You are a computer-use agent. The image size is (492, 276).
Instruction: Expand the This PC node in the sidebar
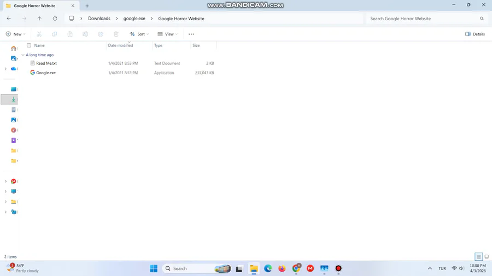pyautogui.click(x=5, y=191)
